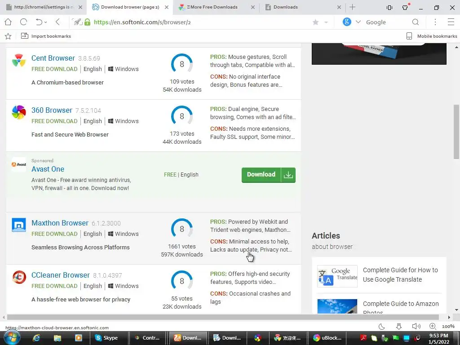Click the Google search engine logo

[347, 22]
